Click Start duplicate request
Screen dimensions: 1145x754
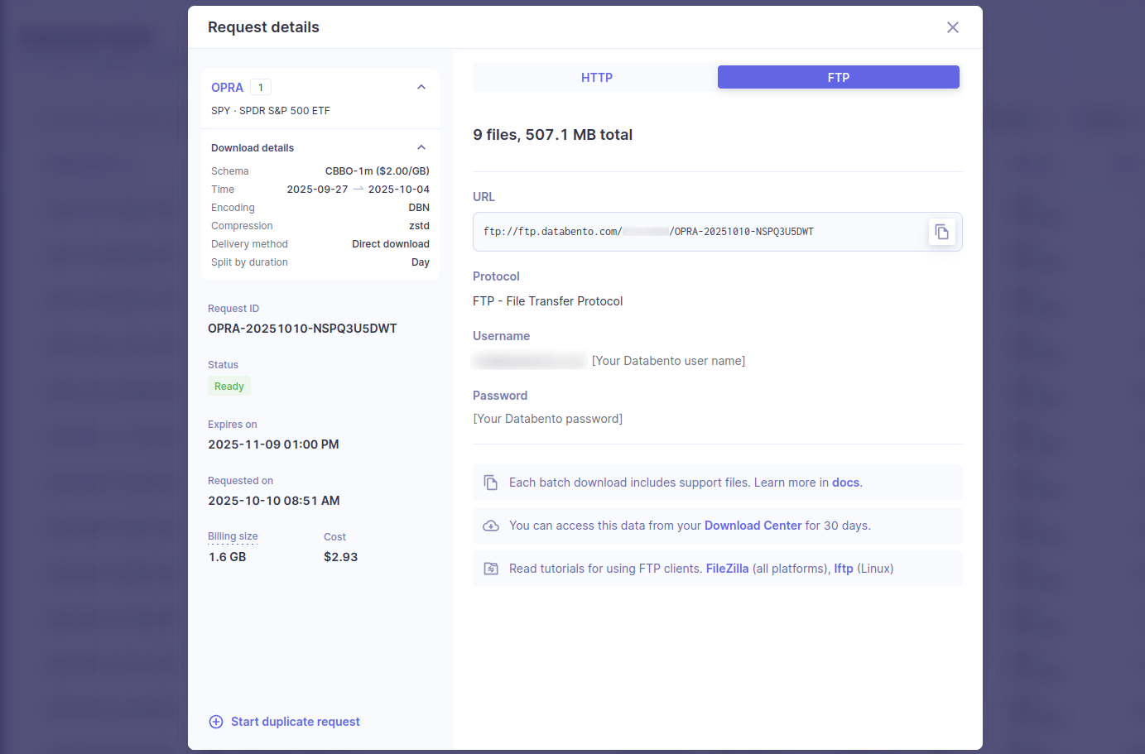(295, 722)
